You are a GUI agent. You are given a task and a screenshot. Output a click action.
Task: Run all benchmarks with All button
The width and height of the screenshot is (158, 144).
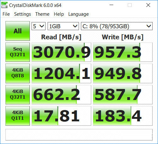[18, 31]
